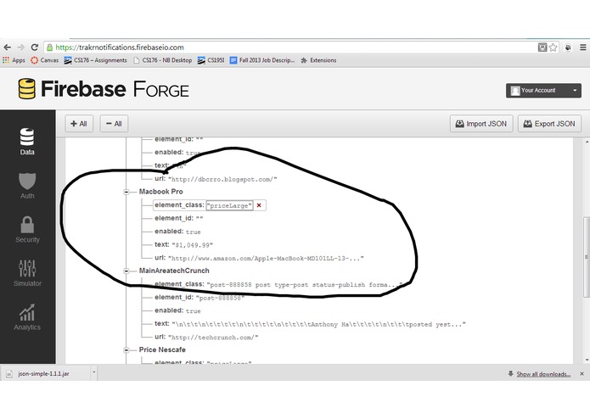The width and height of the screenshot is (590, 419).
Task: Click Macbook Pro amazon url value
Action: point(266,258)
